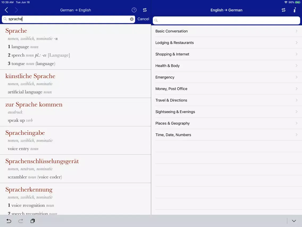This screenshot has height=227, width=302.
Task: Tap the '3 tongue' translation line
Action: click(x=31, y=63)
